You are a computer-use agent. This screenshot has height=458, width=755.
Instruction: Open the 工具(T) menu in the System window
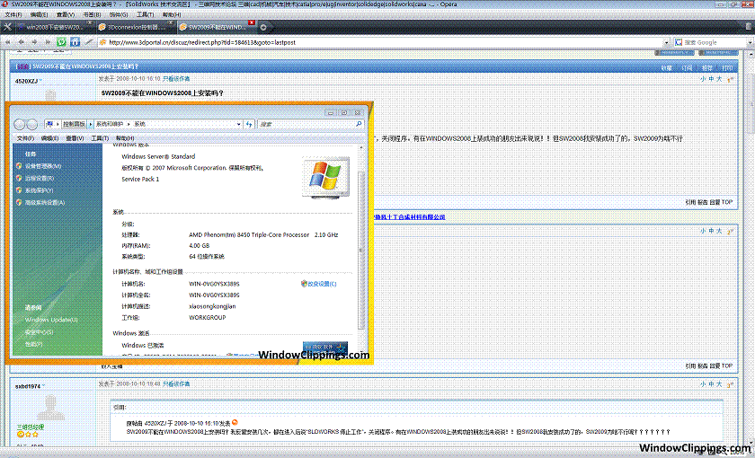point(100,138)
